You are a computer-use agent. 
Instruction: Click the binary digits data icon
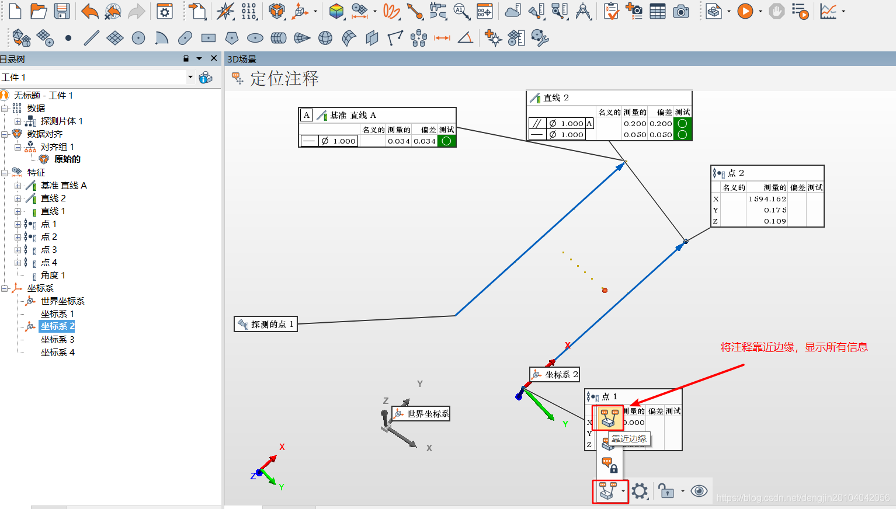(x=249, y=11)
